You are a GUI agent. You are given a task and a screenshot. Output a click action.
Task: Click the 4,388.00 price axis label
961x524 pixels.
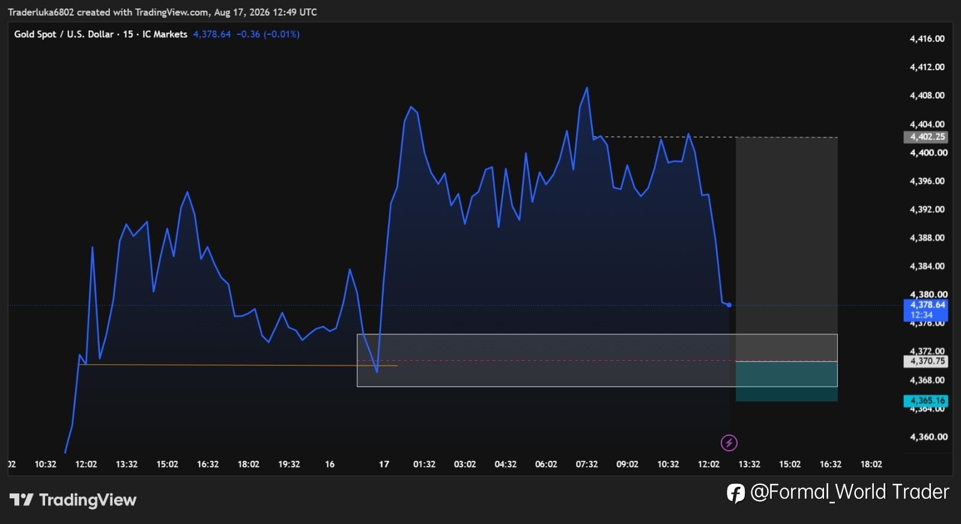click(927, 238)
